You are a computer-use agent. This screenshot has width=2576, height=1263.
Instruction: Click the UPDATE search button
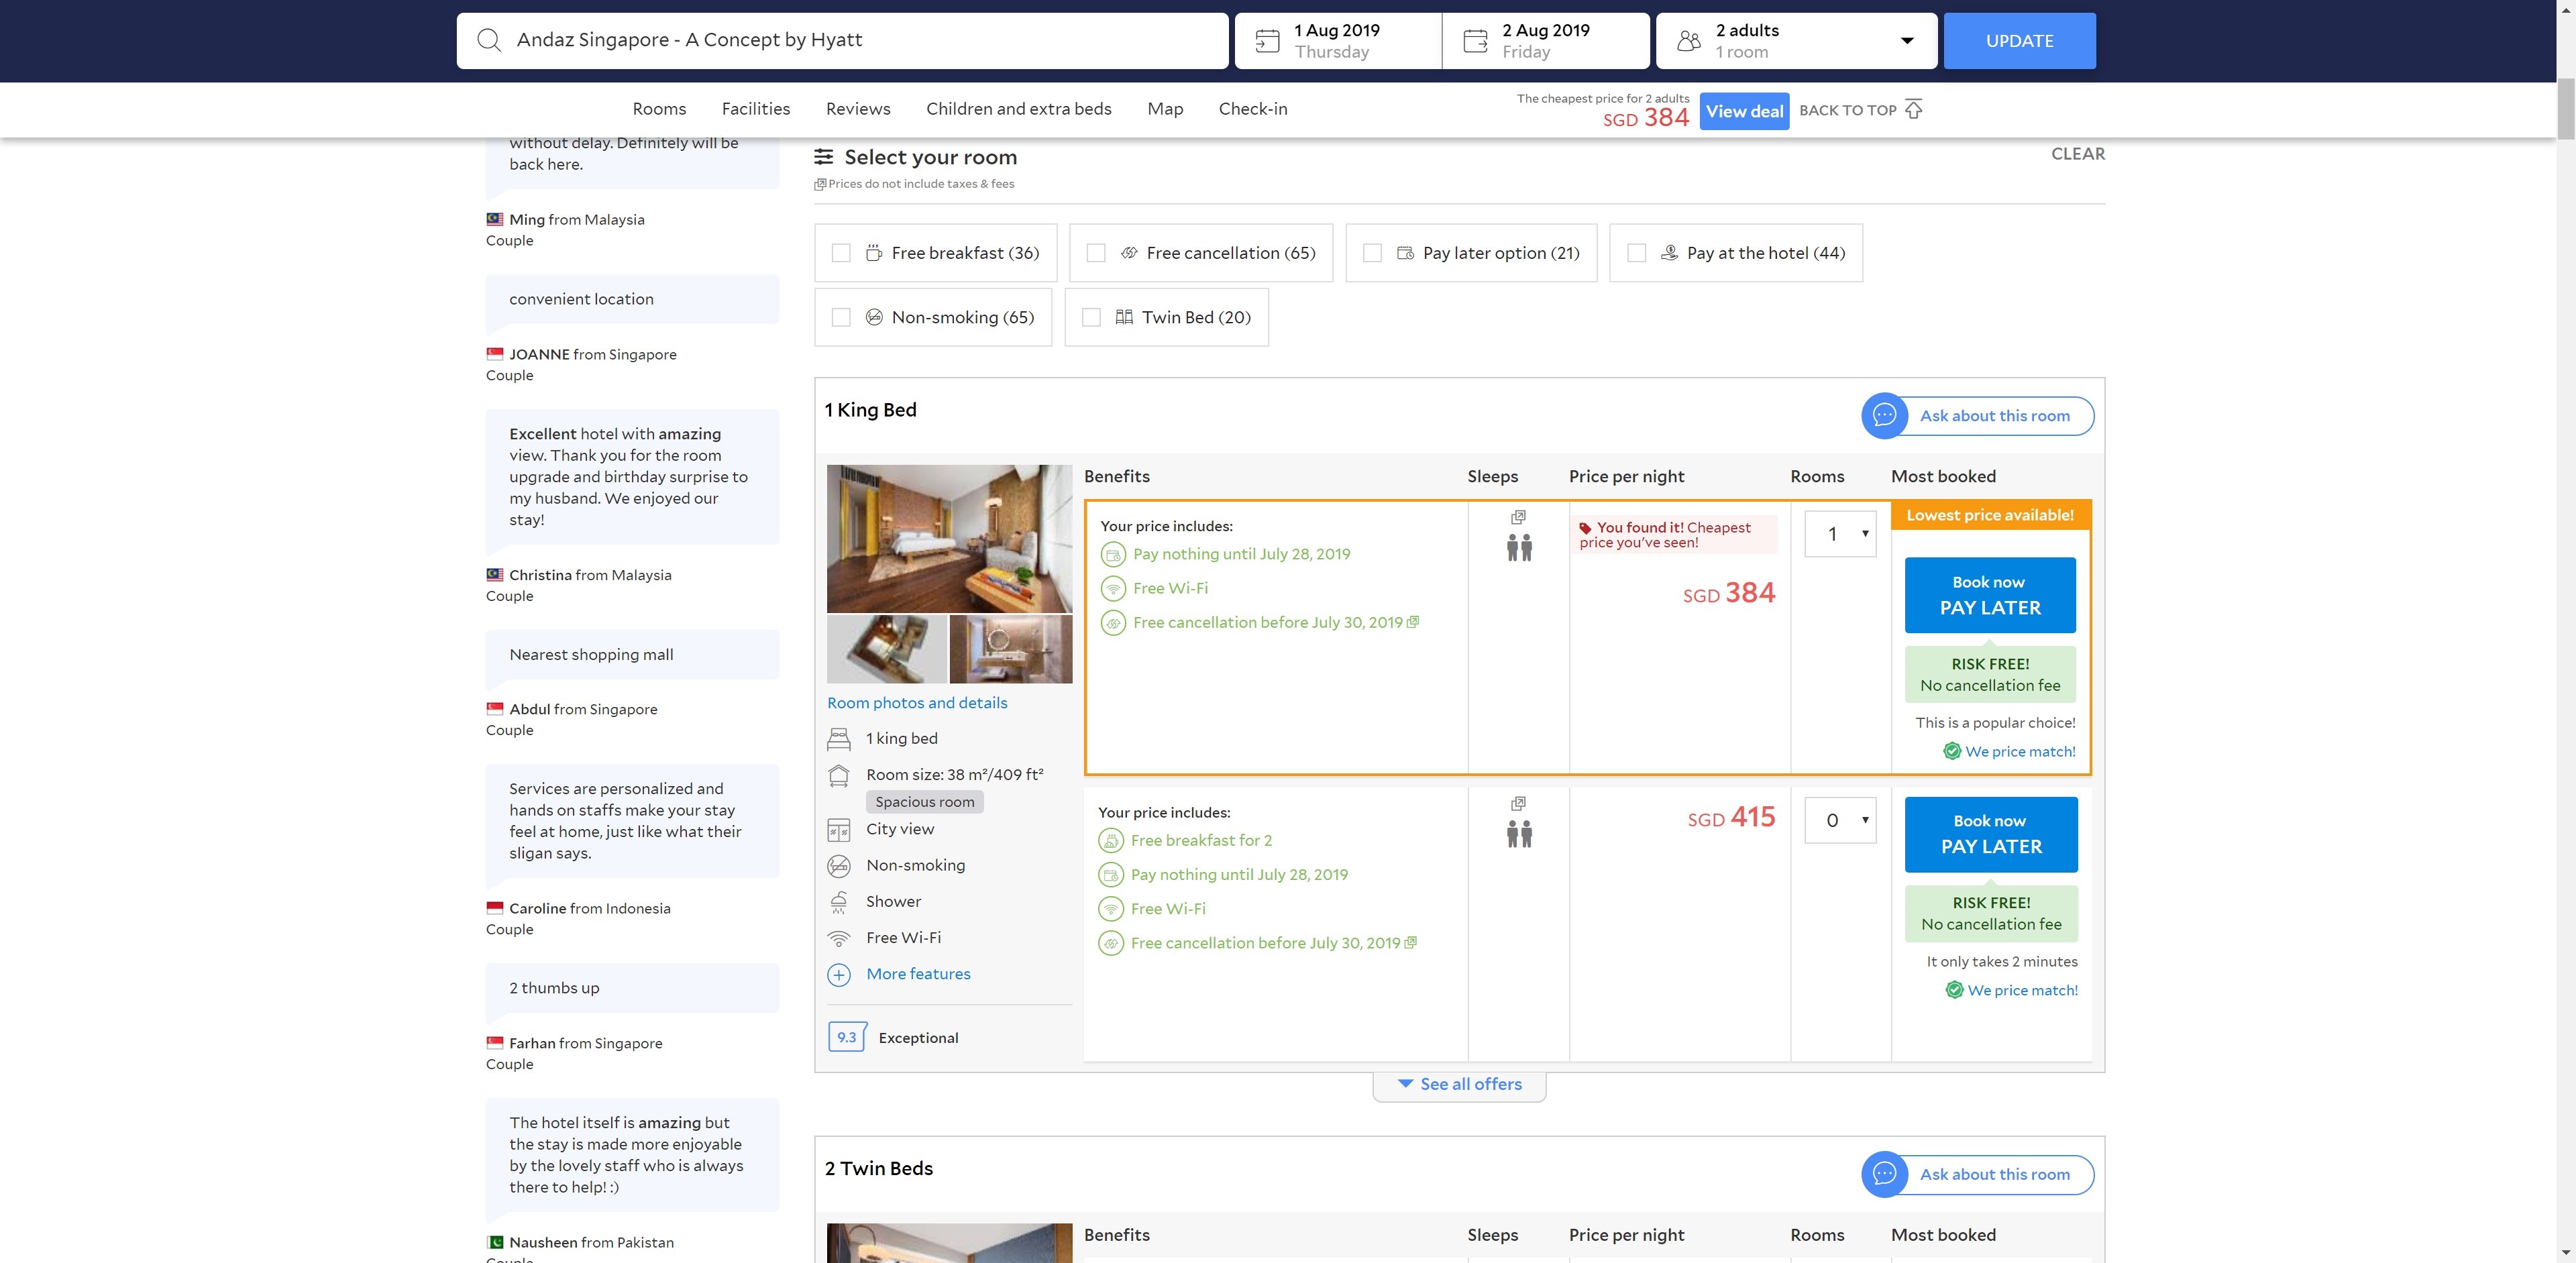[2019, 41]
